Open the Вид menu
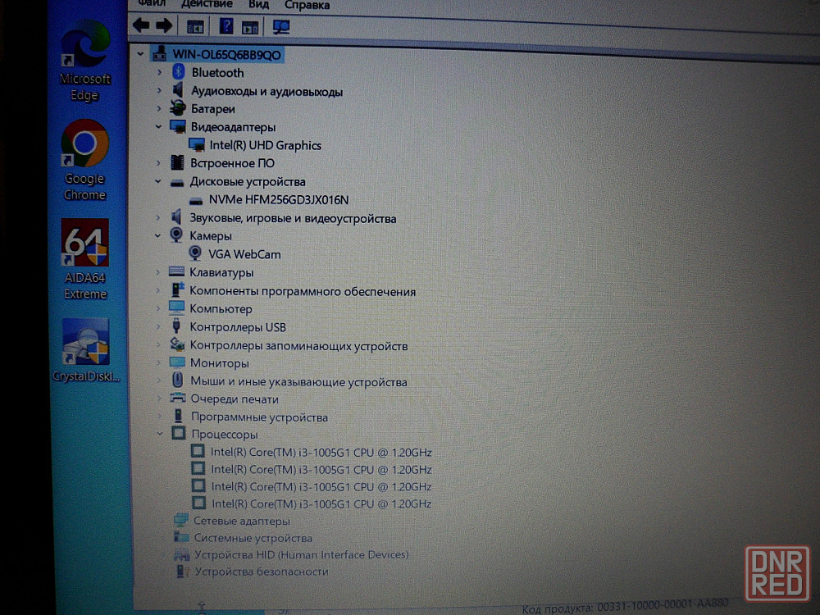Viewport: 820px width, 615px height. [x=258, y=5]
